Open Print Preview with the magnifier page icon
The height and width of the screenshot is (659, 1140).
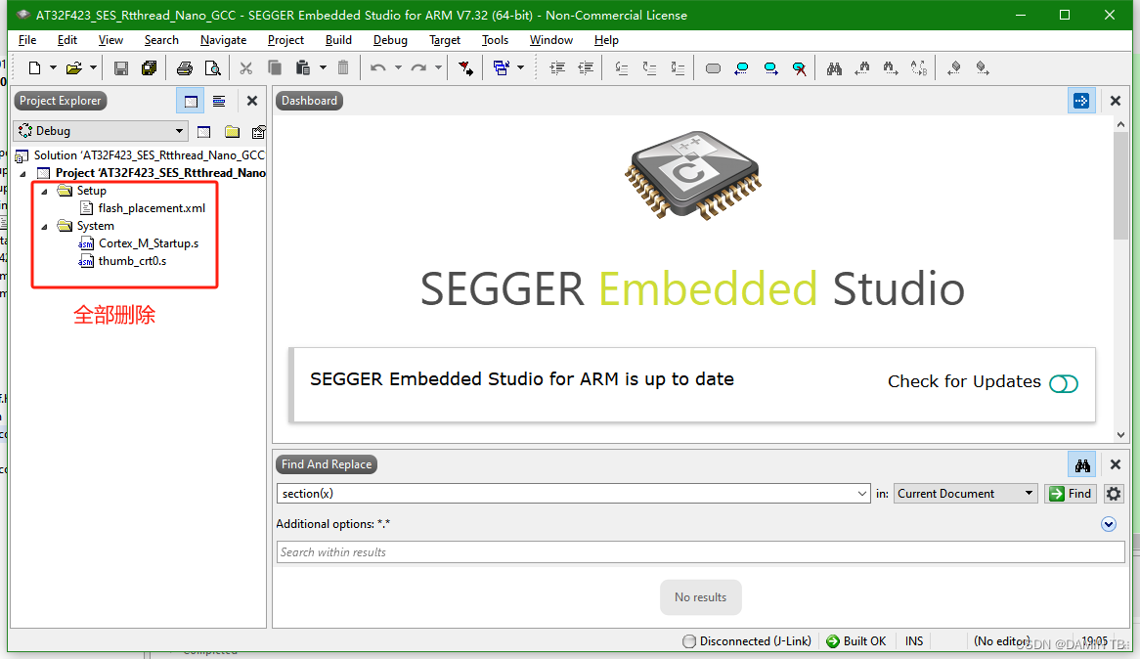(x=212, y=68)
